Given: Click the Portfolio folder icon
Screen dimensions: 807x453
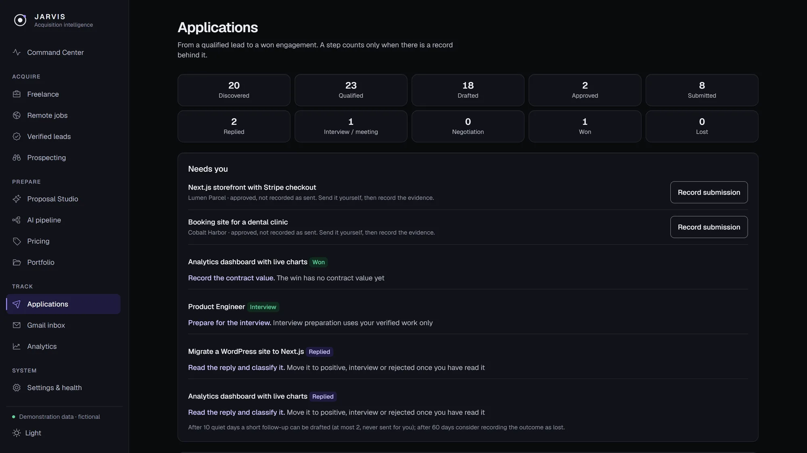Looking at the screenshot, I should tap(17, 262).
